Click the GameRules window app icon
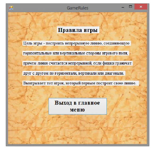Screen dimensions: 153x152 (11, 8)
